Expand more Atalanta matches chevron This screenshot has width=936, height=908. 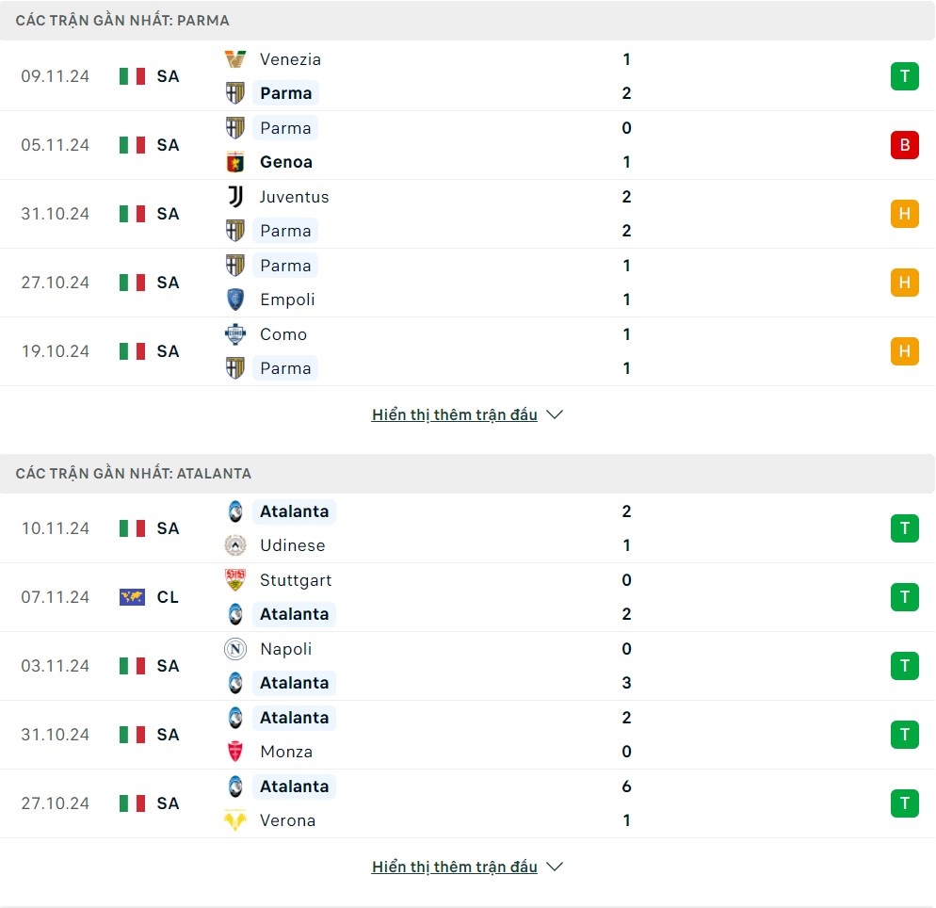point(555,867)
